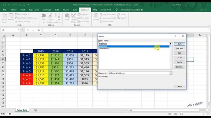211x118 pixels.
Task: Select XML Export
Action: click(122, 18)
